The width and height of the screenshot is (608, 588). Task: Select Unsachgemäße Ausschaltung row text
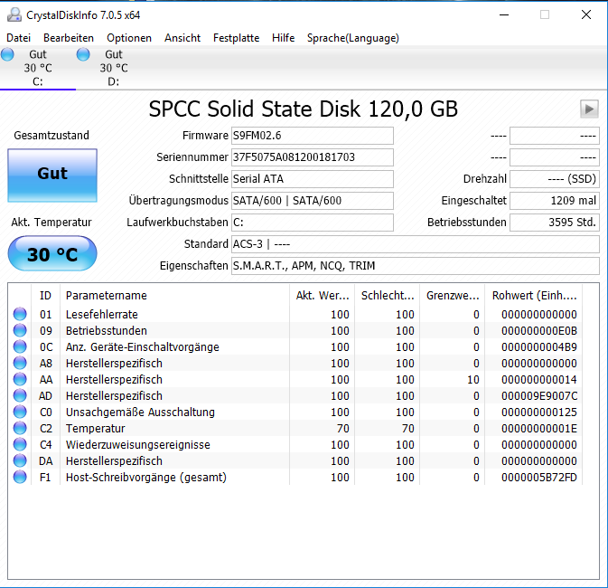(x=140, y=413)
